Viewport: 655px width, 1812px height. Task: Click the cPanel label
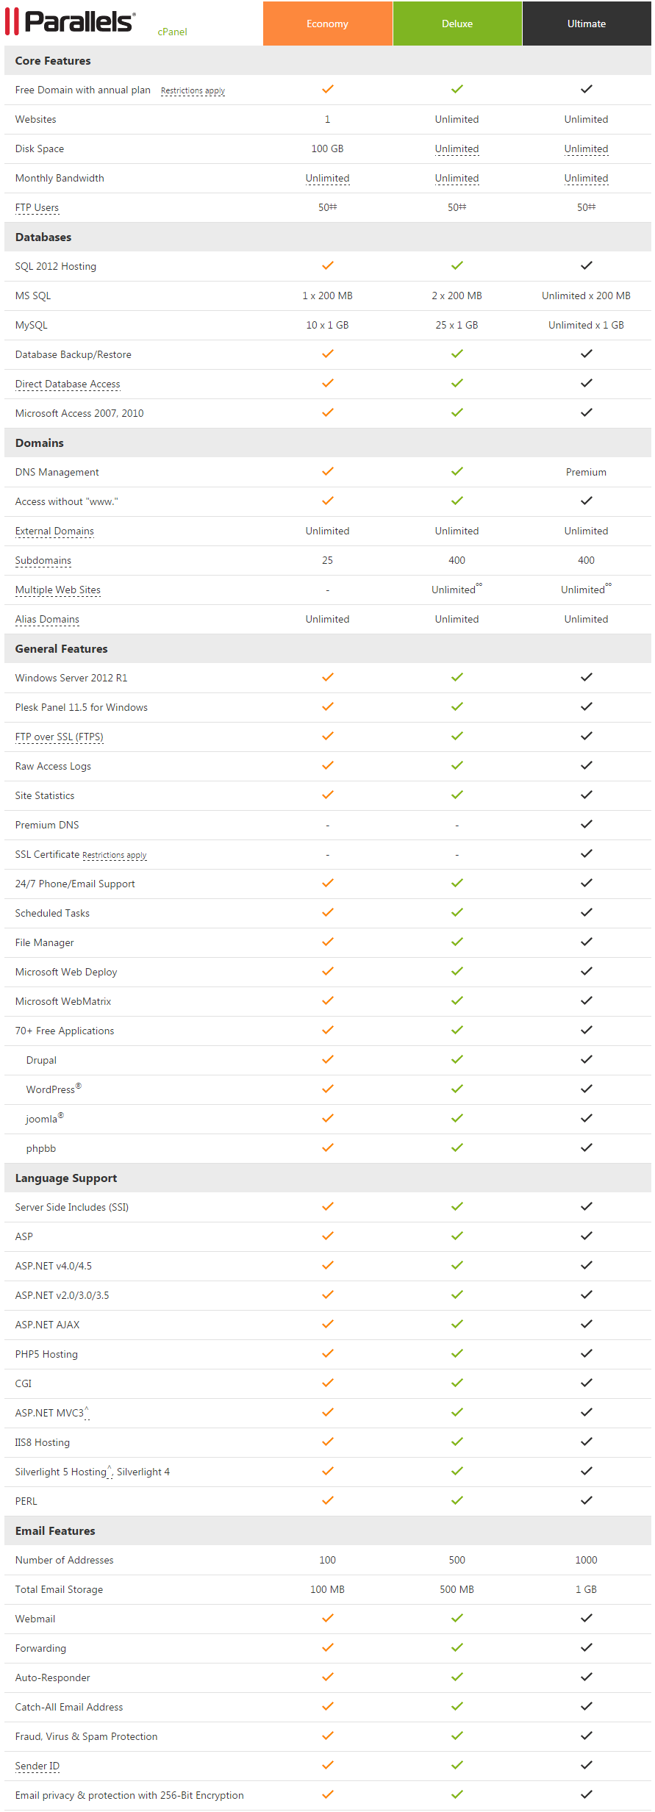pos(172,32)
